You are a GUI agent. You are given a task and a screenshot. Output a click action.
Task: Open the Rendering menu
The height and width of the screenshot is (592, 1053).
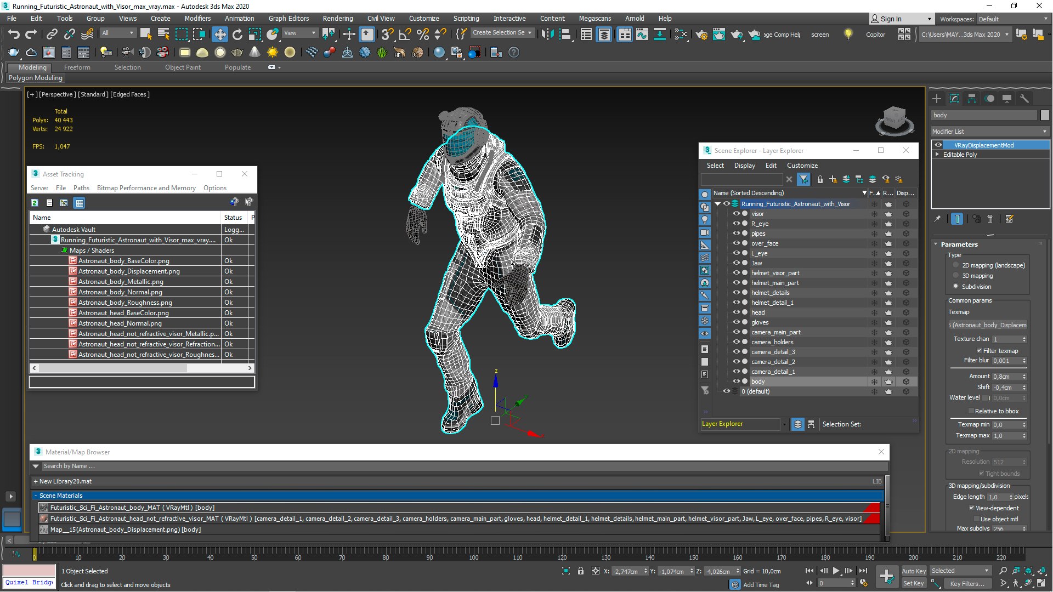pyautogui.click(x=337, y=18)
